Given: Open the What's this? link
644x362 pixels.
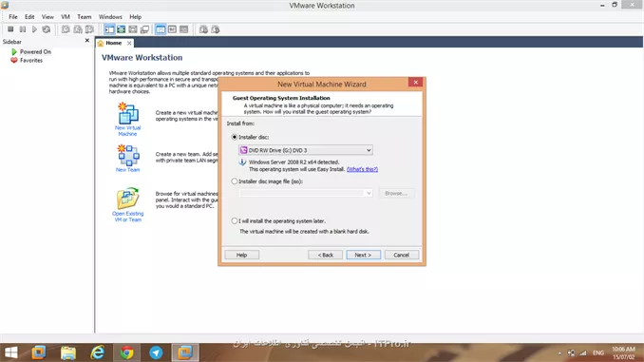Looking at the screenshot, I should click(x=362, y=169).
